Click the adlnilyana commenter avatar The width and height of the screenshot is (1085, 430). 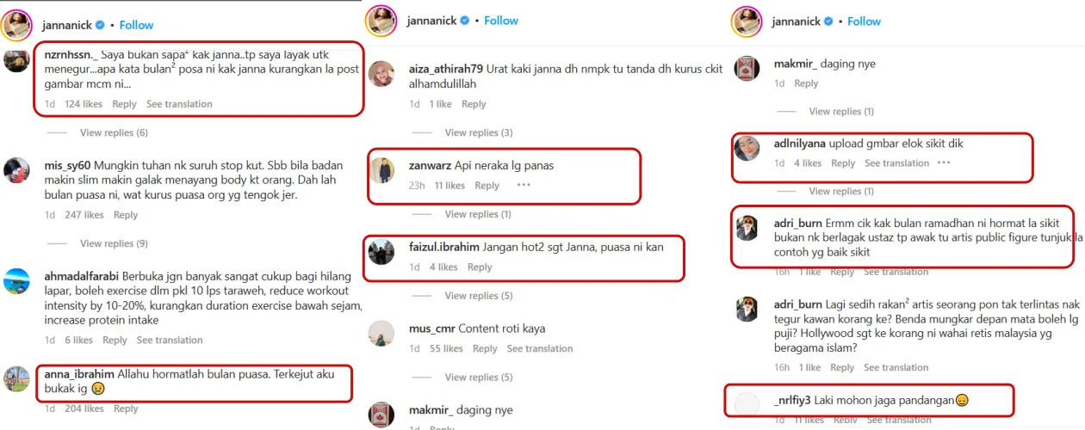[x=747, y=149]
